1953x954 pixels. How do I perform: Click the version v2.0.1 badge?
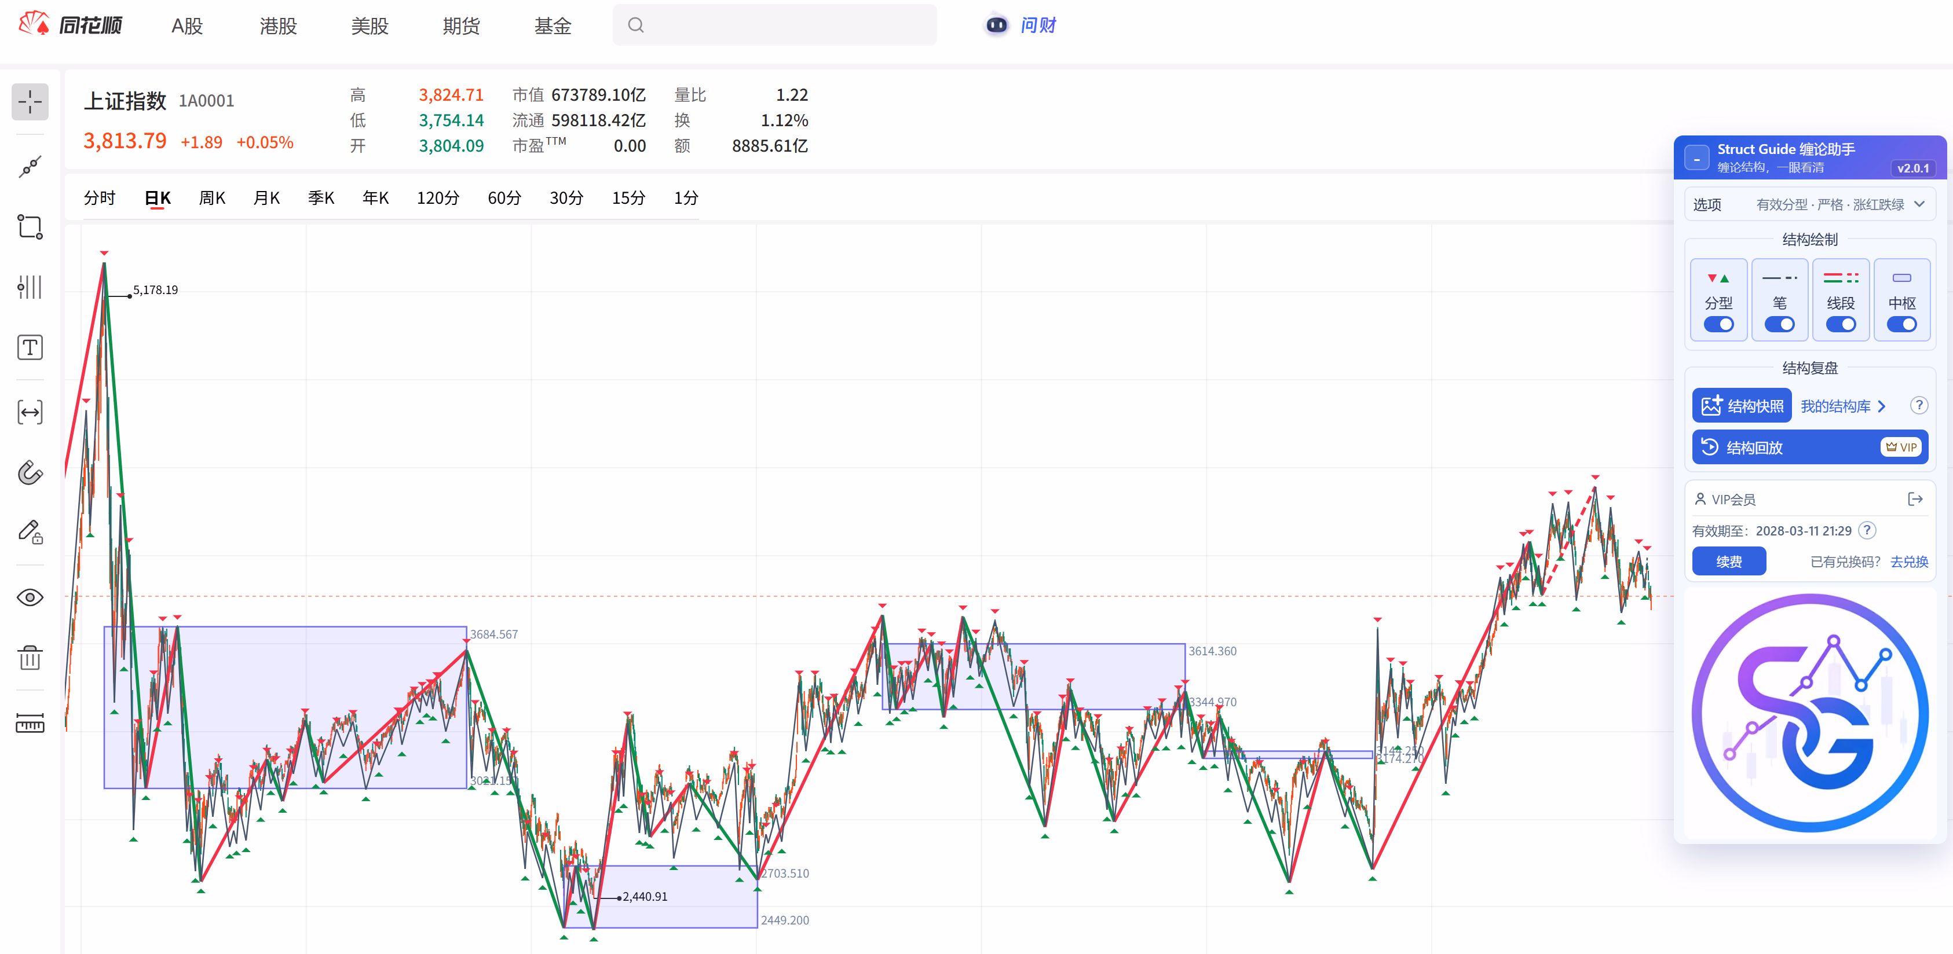coord(1912,168)
